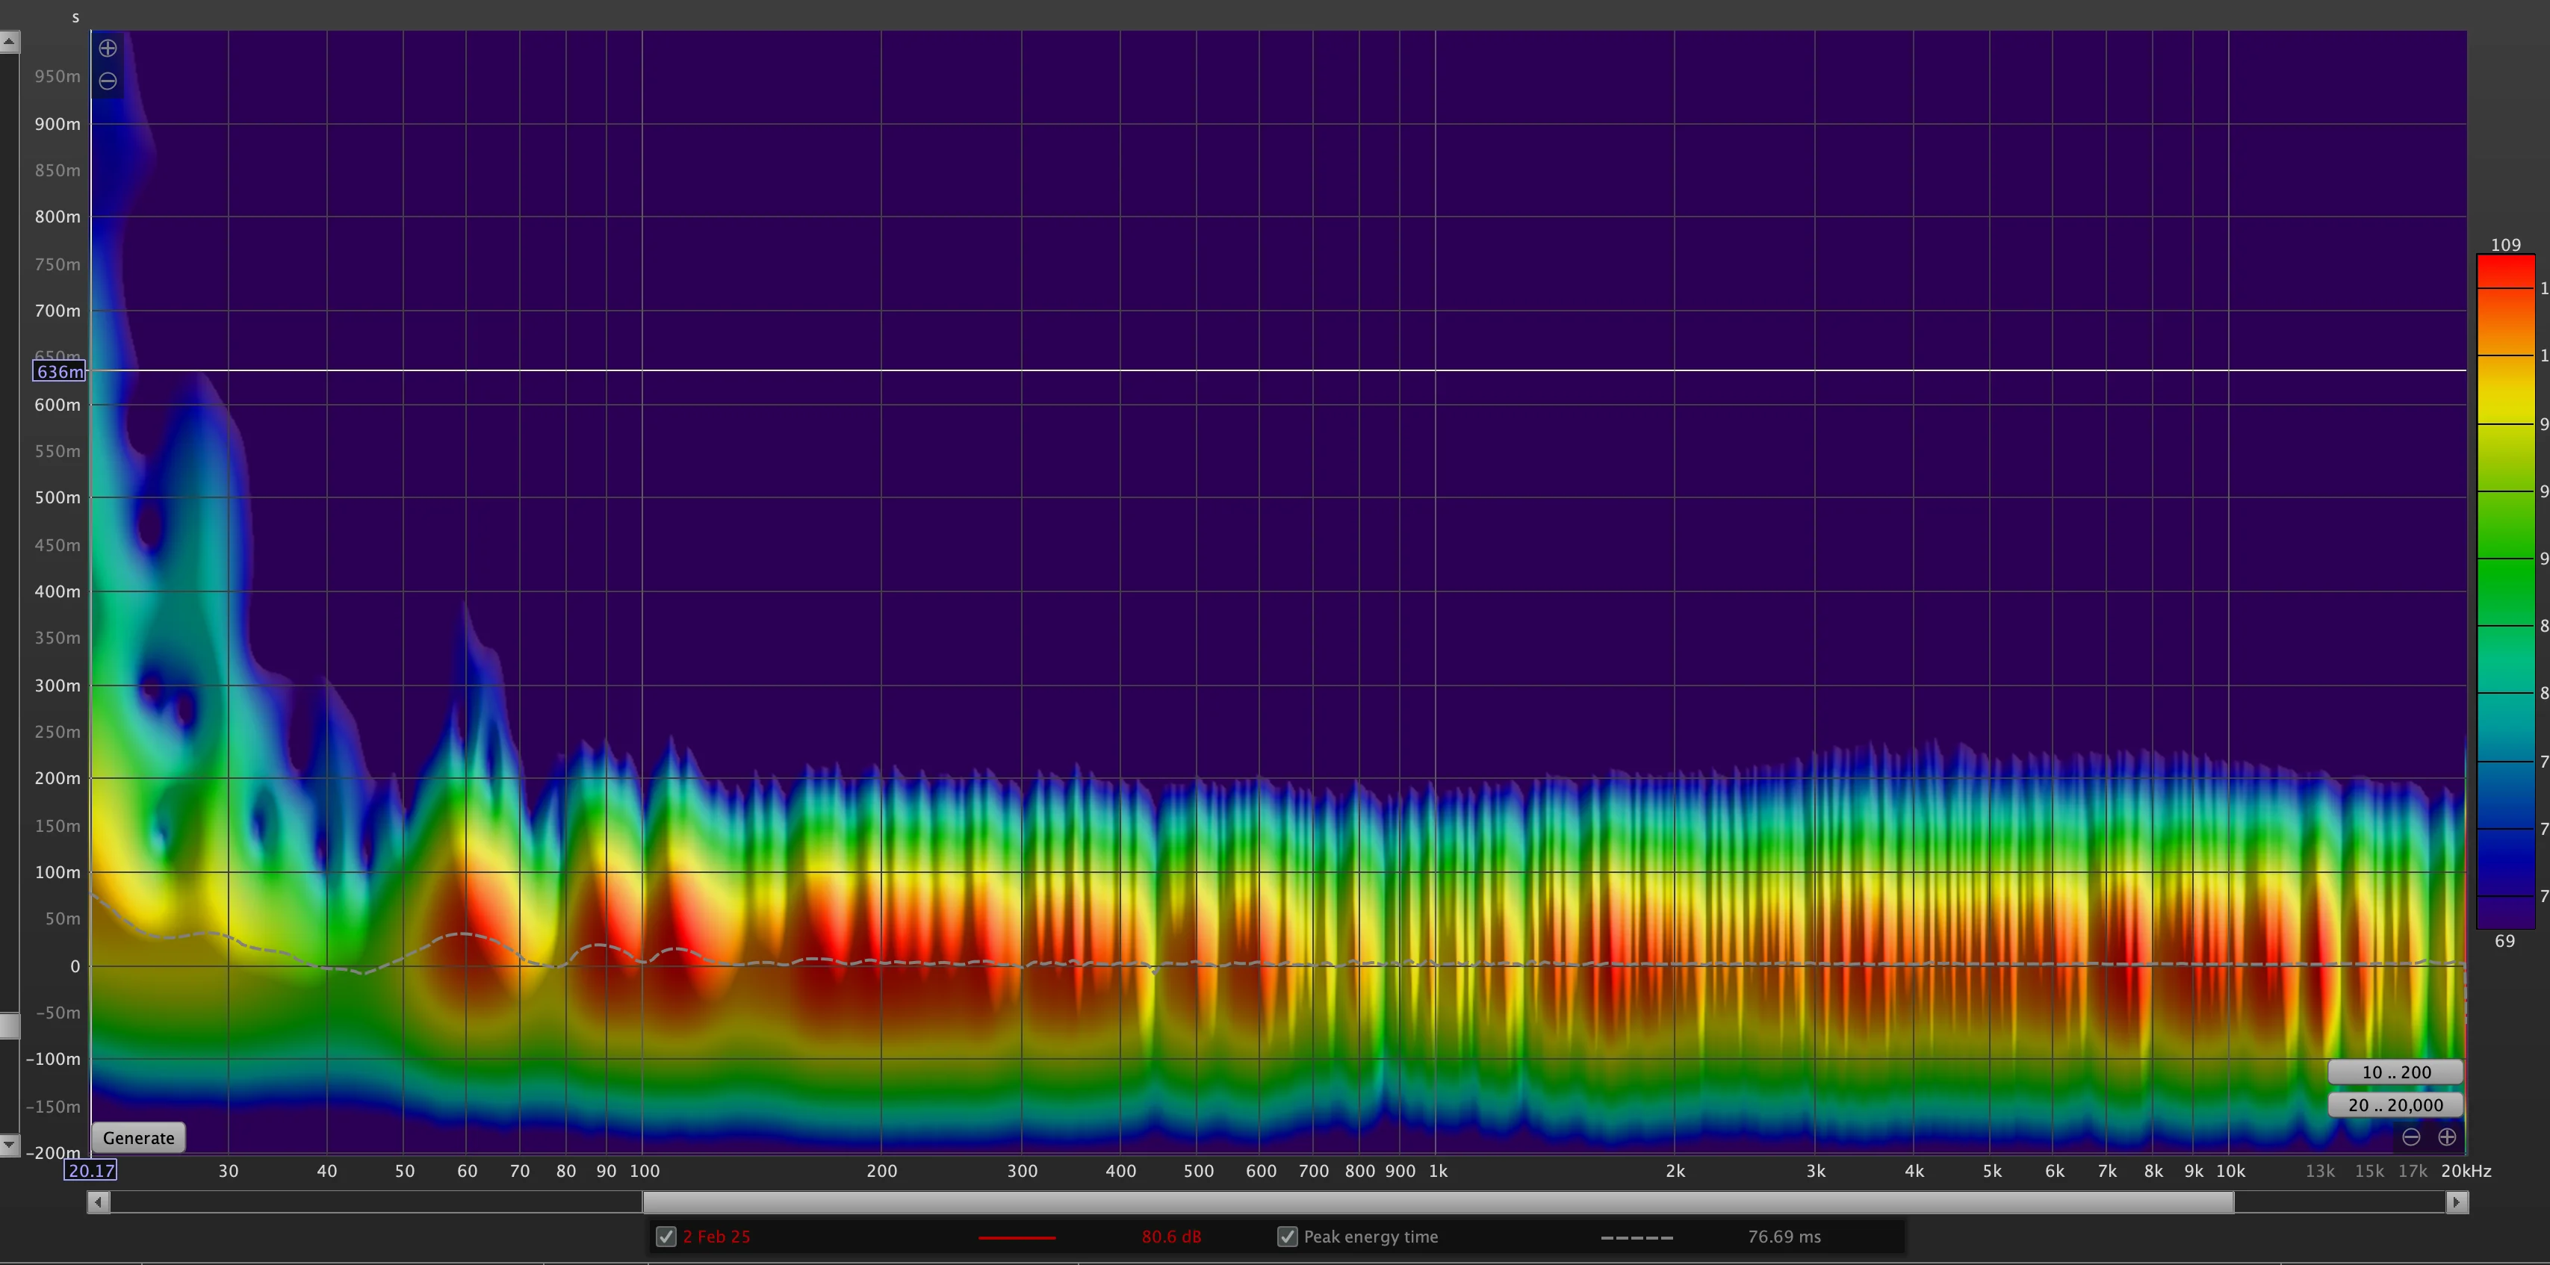Click the horizontal scrollbar left arrow
Viewport: 2550px width, 1265px height.
[x=98, y=1202]
